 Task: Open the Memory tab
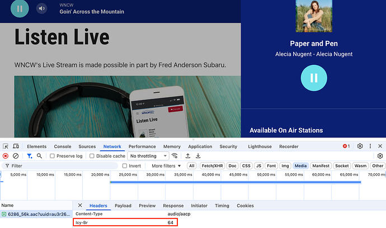click(x=172, y=146)
